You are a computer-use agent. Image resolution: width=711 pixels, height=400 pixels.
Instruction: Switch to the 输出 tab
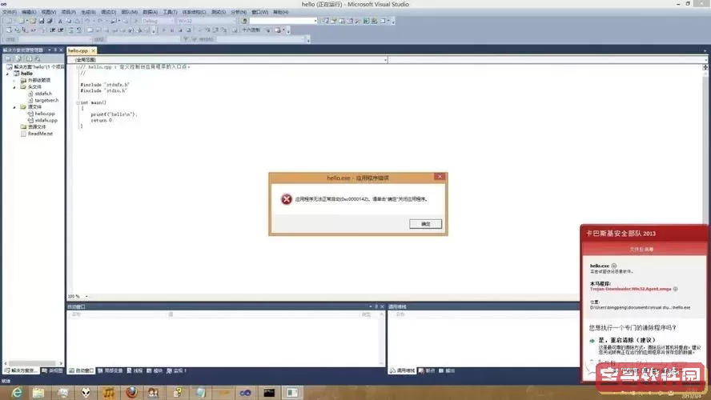(447, 370)
